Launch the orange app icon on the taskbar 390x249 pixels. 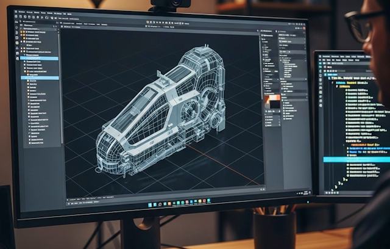point(169,204)
